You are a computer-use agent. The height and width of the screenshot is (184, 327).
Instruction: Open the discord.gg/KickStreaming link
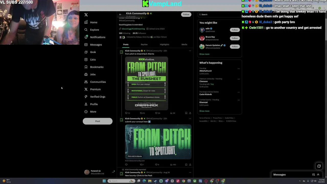133,29
